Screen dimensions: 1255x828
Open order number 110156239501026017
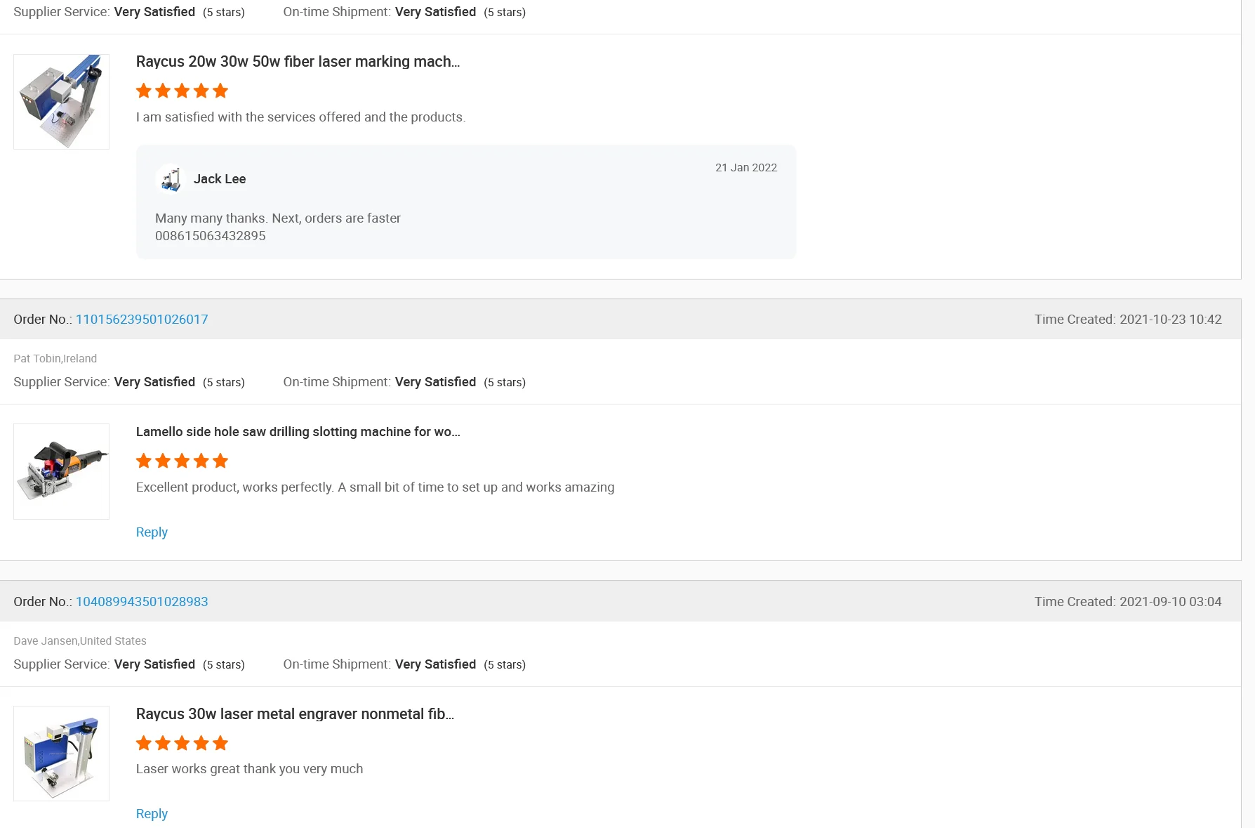(142, 320)
